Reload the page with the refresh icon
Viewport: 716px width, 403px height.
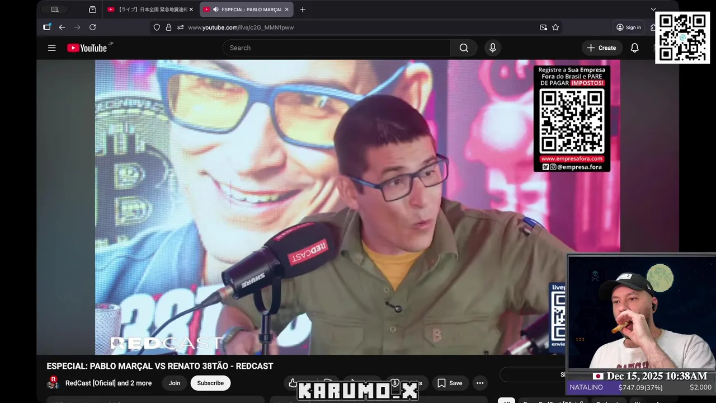click(92, 27)
